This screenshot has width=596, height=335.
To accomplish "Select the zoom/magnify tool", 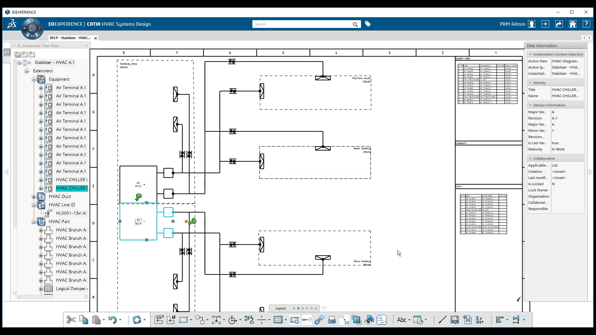I will point(381,319).
